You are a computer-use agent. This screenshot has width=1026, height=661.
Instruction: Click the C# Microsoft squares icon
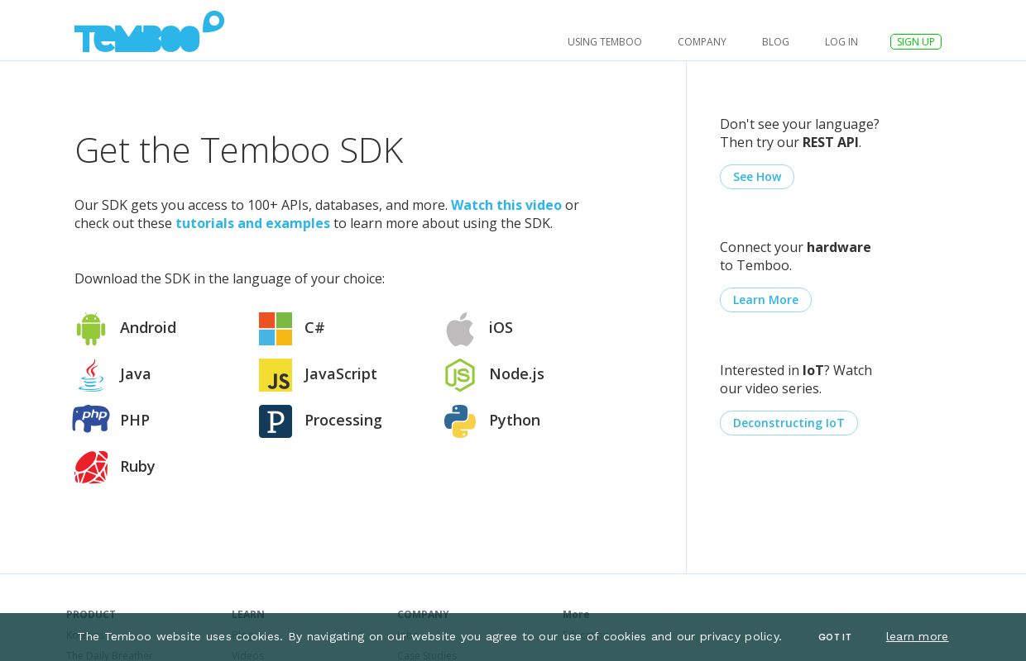(276, 328)
